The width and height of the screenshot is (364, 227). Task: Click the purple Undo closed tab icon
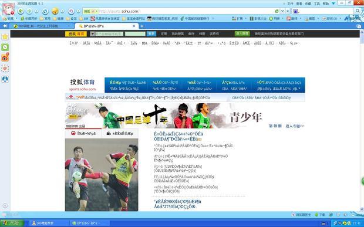pyautogui.click(x=71, y=11)
